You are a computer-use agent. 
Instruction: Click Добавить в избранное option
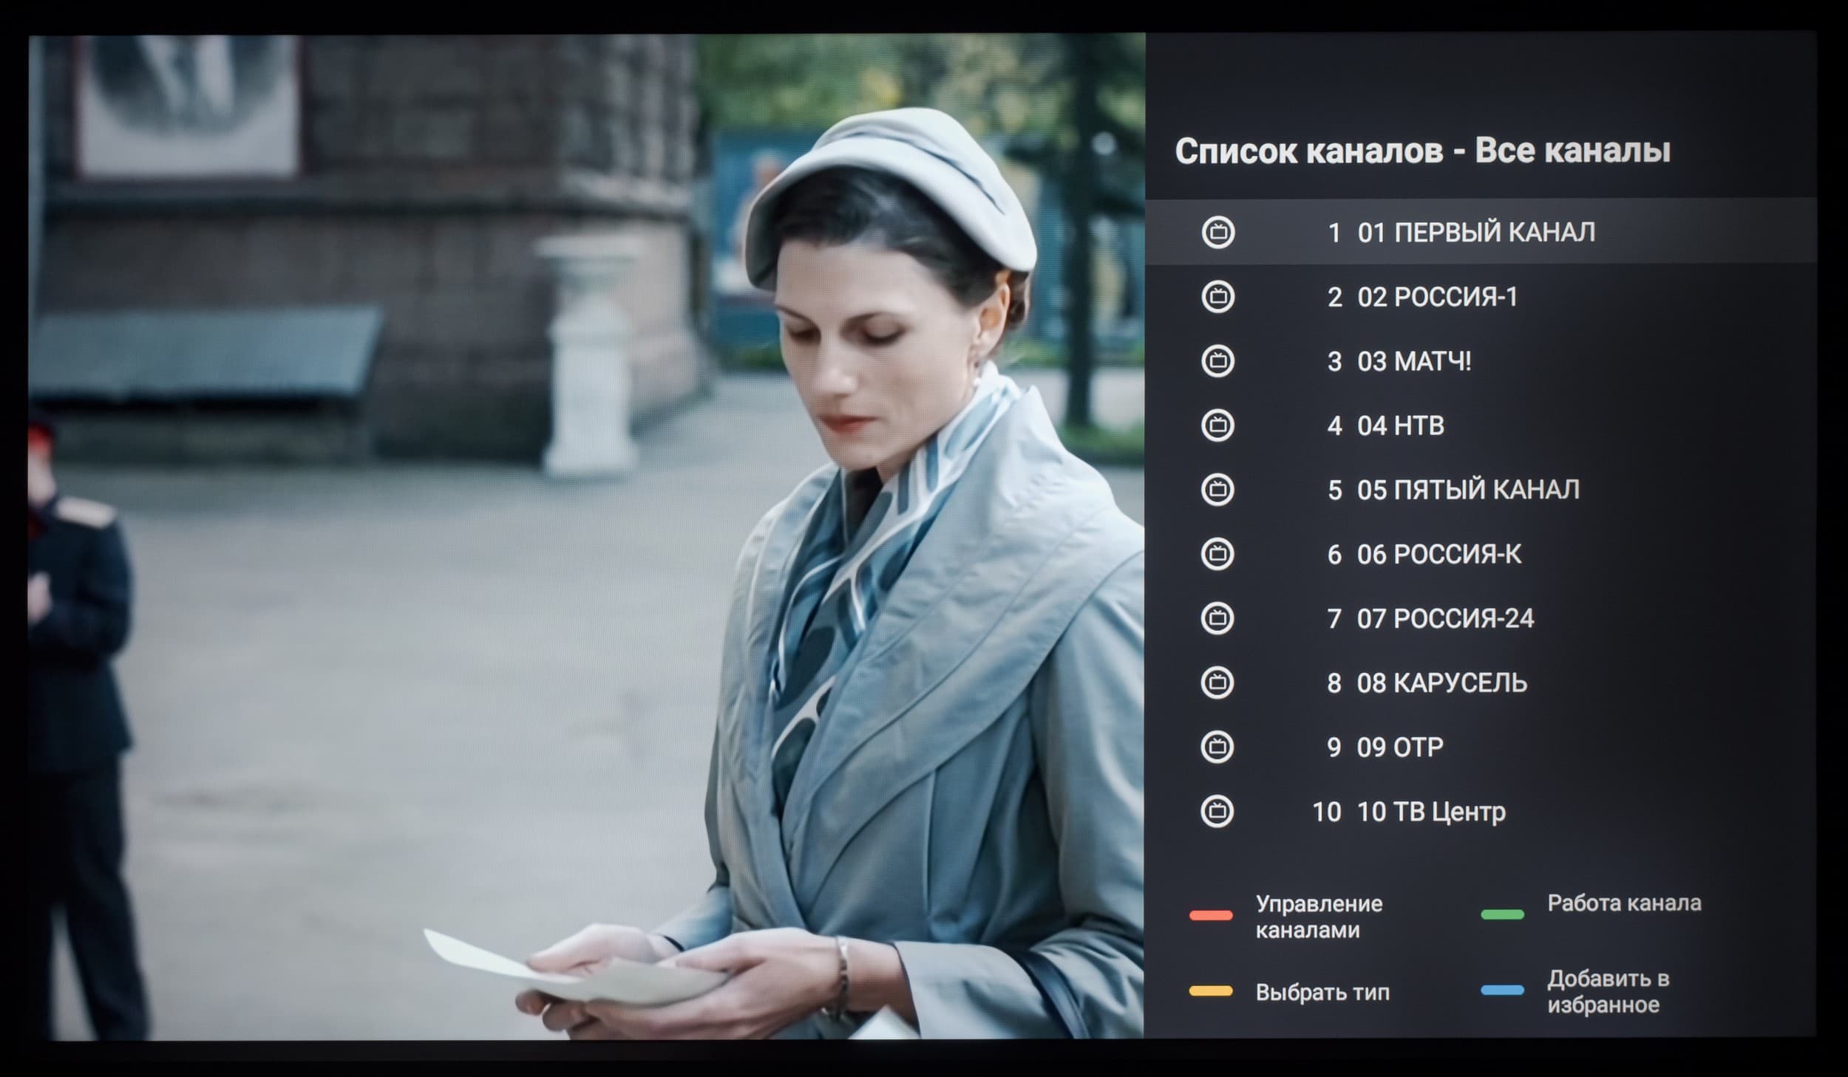click(1608, 991)
